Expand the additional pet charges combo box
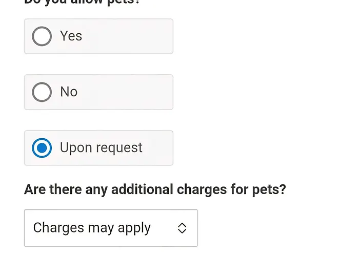Screen dimensions: 359x256 tap(111, 228)
